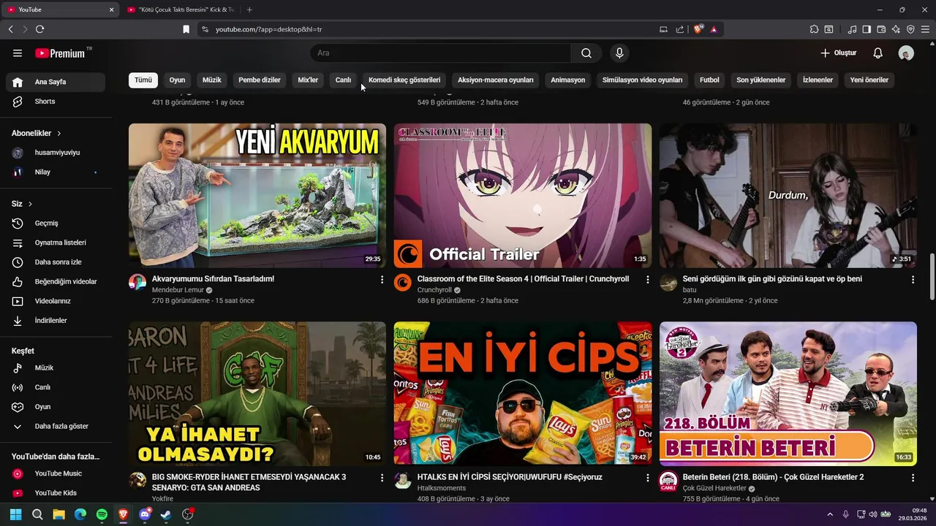This screenshot has width=936, height=526.
Task: Open Daha sonra izle in sidebar
Action: coord(56,262)
